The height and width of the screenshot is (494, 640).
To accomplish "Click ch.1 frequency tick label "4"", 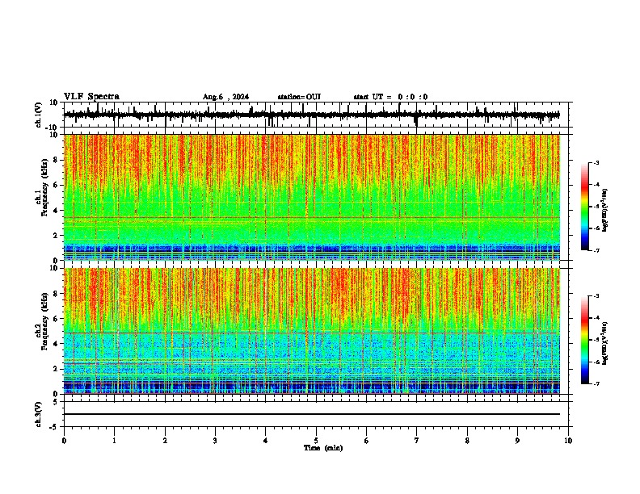I will tap(57, 211).
